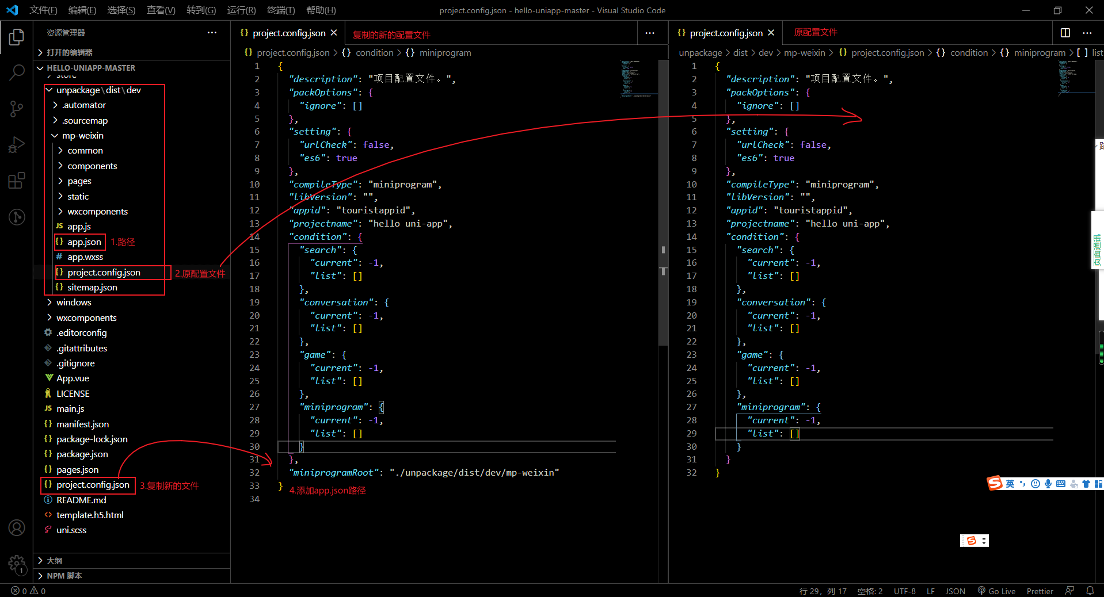Viewport: 1104px width, 597px height.
Task: Open the 运行(R) menu
Action: pos(241,10)
